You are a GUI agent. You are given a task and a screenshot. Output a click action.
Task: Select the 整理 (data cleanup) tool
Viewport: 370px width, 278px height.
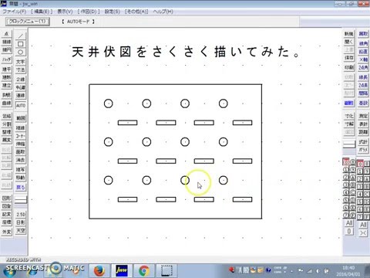(x=7, y=132)
